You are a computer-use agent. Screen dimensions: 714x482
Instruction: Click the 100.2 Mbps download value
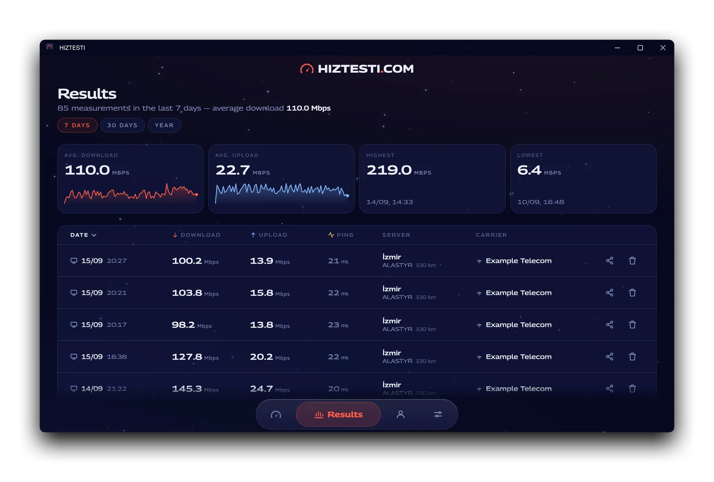click(x=195, y=261)
